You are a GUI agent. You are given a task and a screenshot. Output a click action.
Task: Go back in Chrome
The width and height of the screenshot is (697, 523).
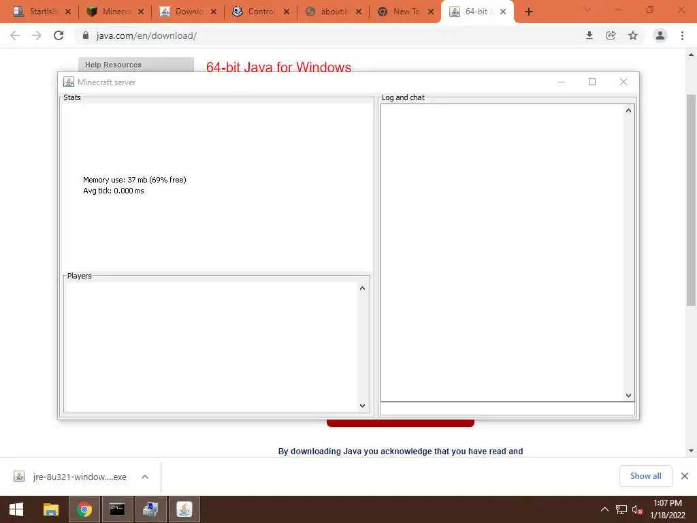coord(15,35)
